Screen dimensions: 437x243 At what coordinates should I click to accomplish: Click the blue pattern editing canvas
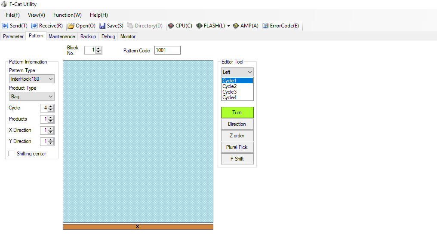point(138,142)
